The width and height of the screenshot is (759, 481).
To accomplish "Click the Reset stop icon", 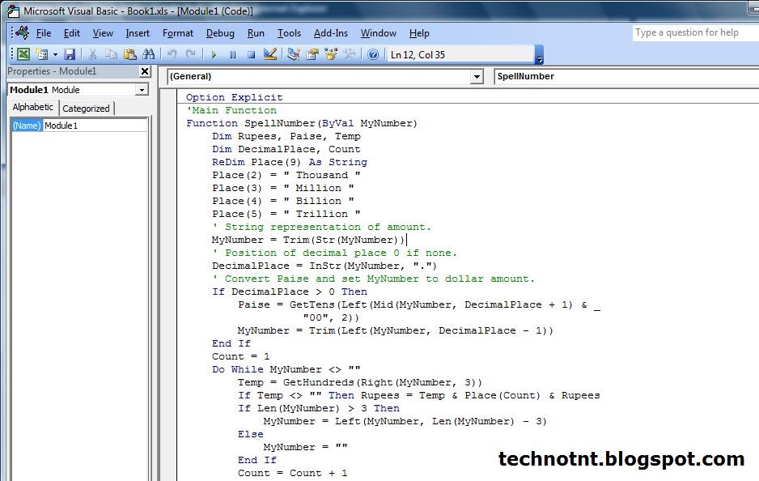I will pyautogui.click(x=251, y=54).
